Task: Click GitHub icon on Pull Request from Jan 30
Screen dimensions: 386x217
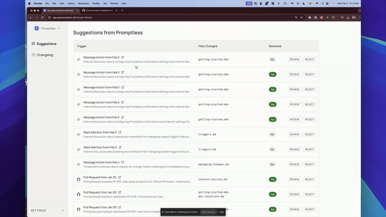Action: pos(79,179)
